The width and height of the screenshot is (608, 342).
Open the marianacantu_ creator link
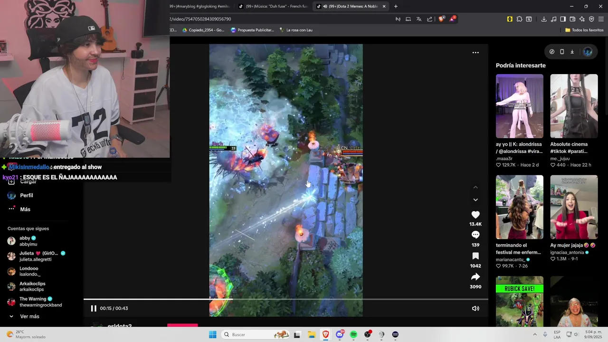(x=512, y=260)
